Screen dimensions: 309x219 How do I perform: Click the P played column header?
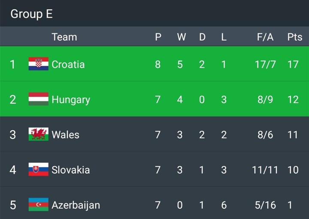[158, 37]
